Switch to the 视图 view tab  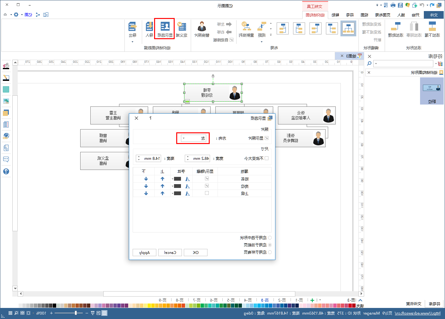(x=364, y=15)
